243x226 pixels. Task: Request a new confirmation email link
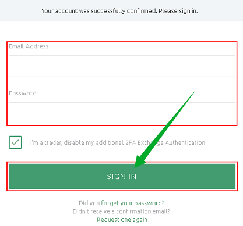122,220
